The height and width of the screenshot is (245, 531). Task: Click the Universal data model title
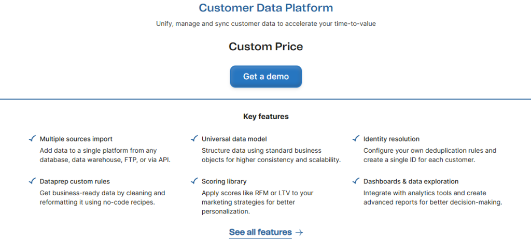pyautogui.click(x=234, y=139)
